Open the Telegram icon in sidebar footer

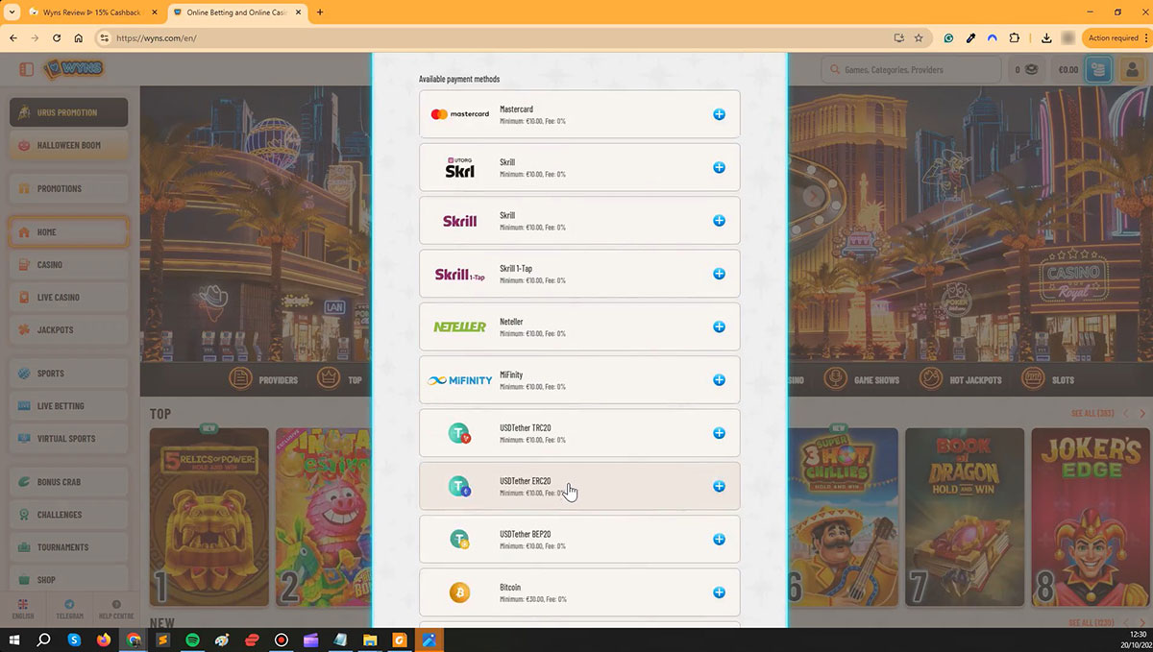(x=69, y=610)
